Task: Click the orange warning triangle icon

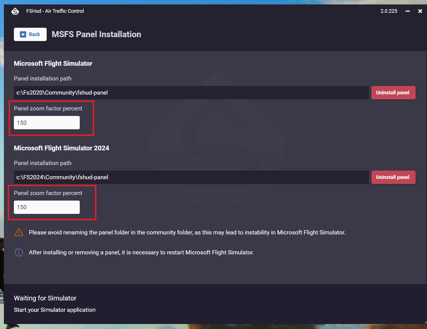Action: tap(19, 232)
